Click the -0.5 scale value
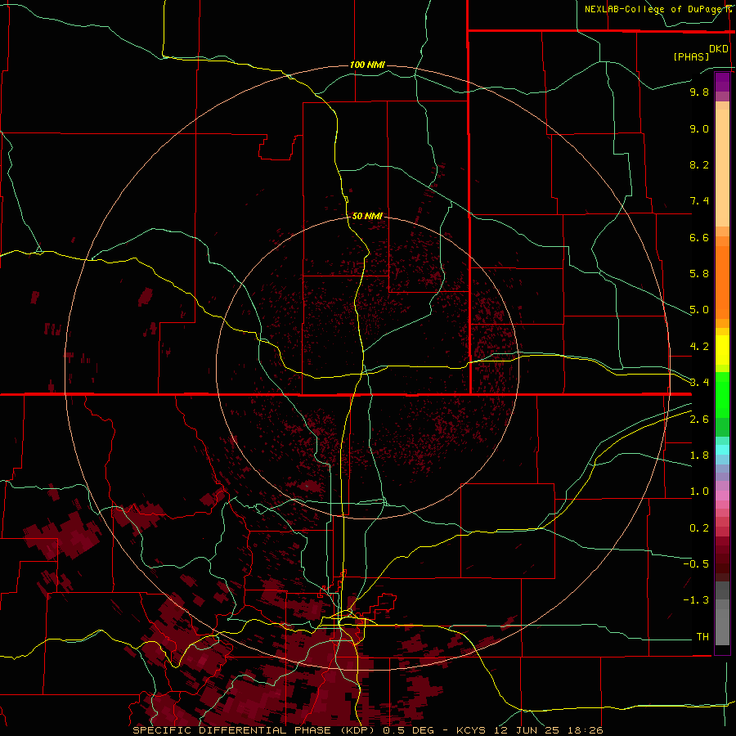The width and height of the screenshot is (736, 736). [696, 564]
